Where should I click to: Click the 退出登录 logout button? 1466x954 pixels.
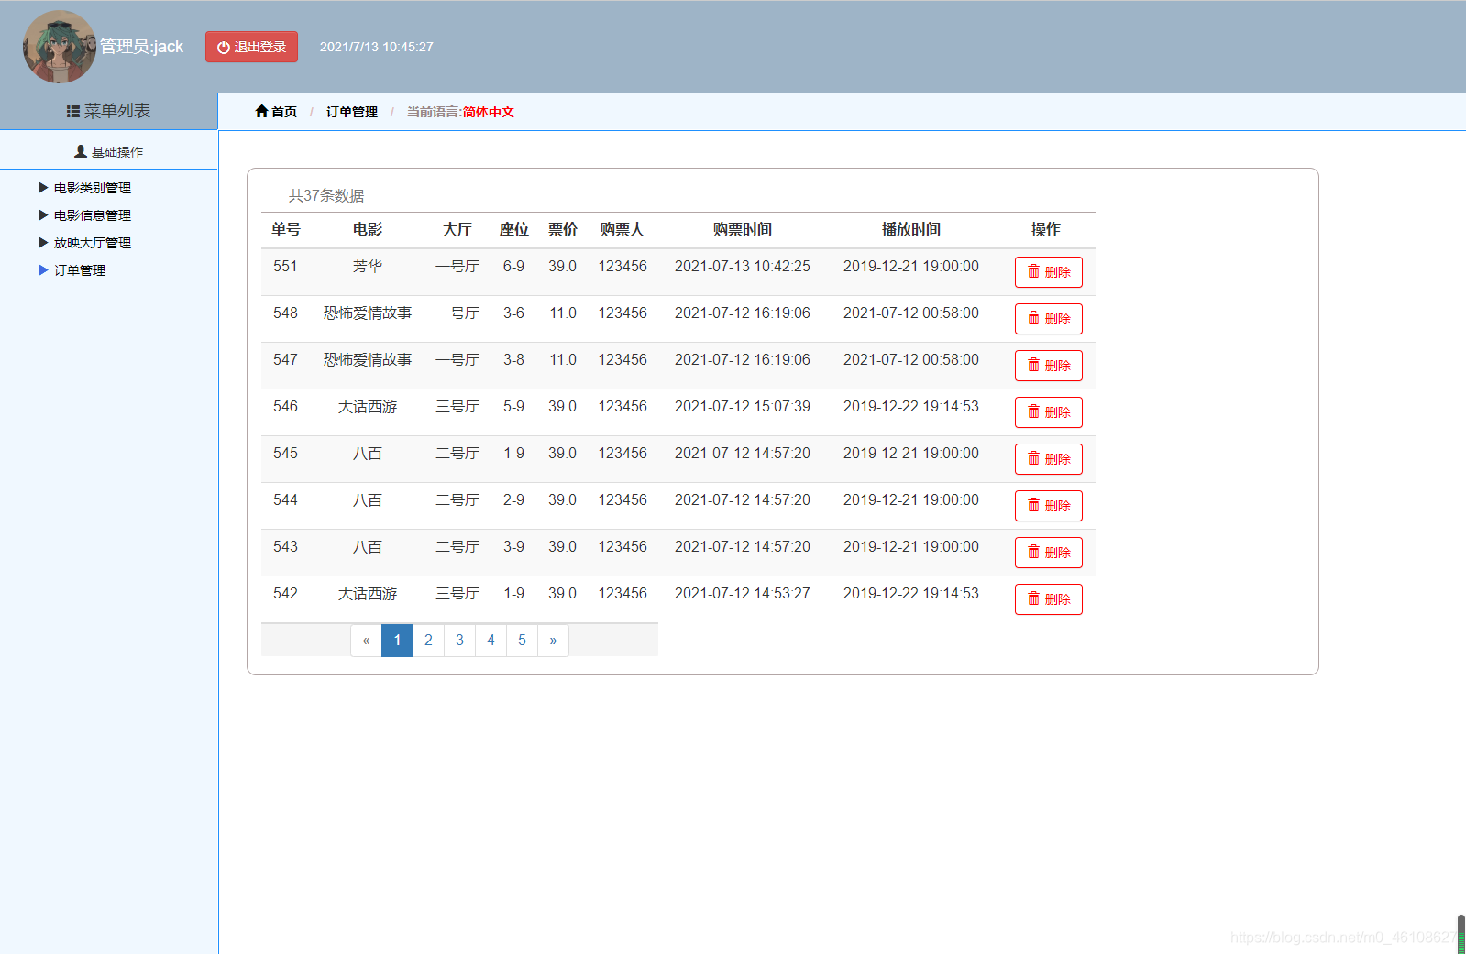[x=251, y=47]
